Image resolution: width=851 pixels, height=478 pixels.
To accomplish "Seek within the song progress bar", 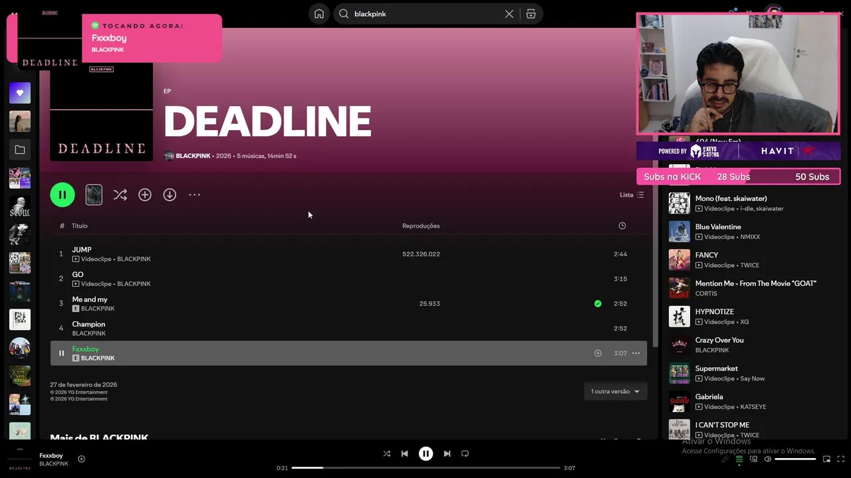I will click(x=425, y=468).
